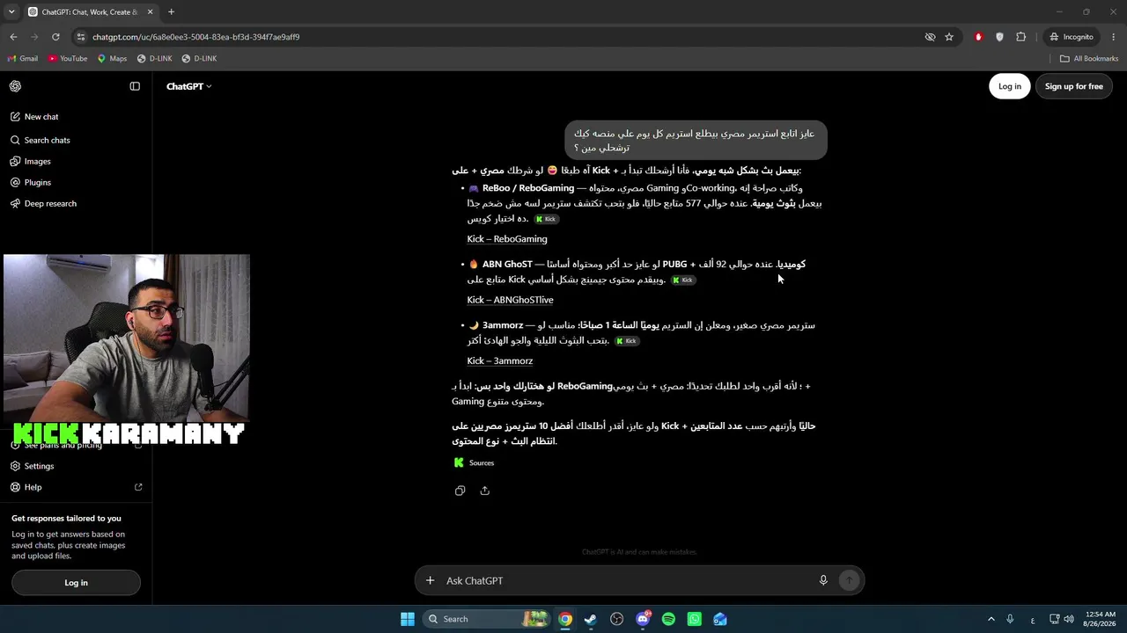
Task: Open Deep research
Action: coord(43,204)
